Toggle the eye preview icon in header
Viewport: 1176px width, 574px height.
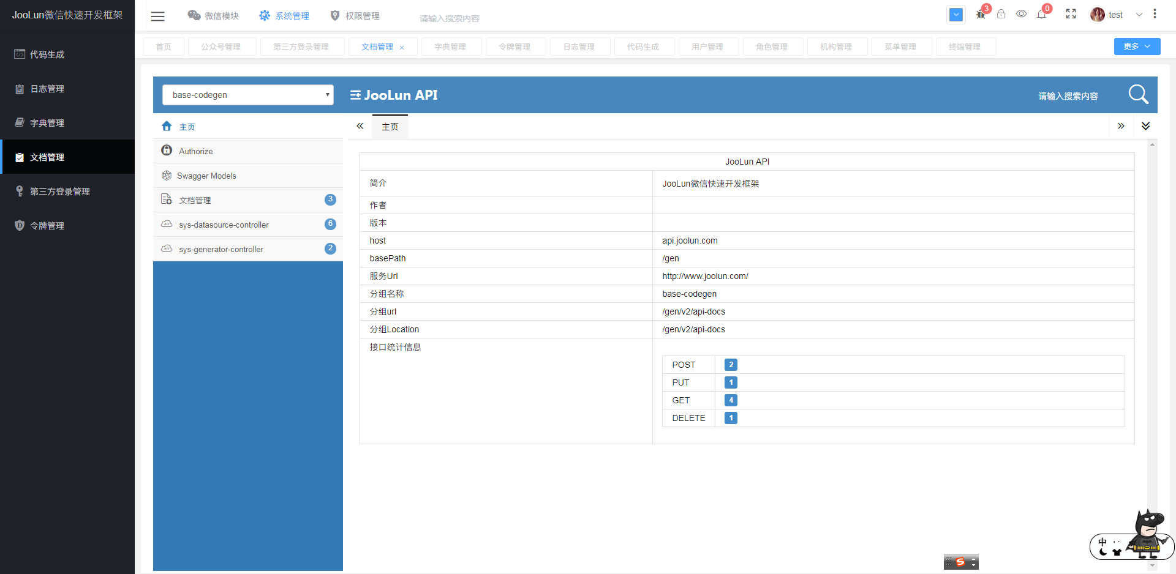pyautogui.click(x=1021, y=14)
